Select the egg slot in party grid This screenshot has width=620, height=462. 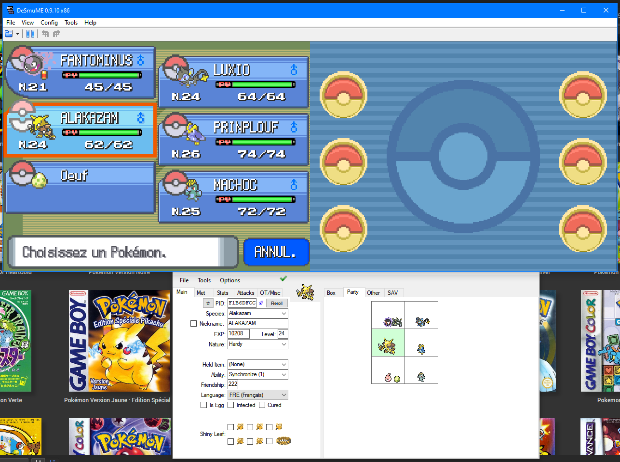[388, 370]
